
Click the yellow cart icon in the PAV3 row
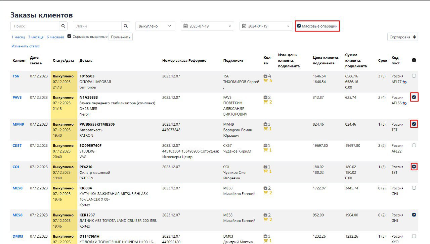tap(265, 102)
